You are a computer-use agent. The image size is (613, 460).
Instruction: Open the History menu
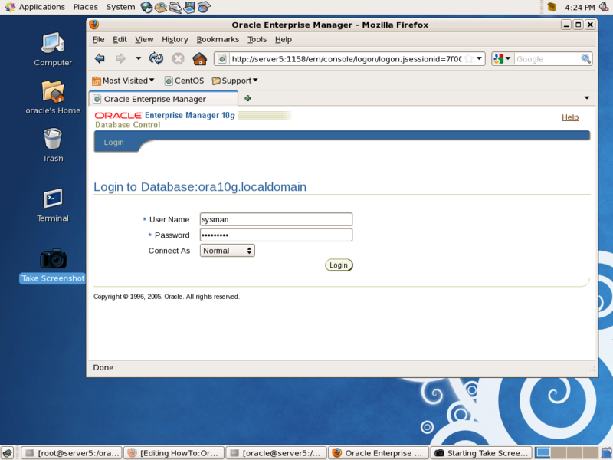pos(175,40)
